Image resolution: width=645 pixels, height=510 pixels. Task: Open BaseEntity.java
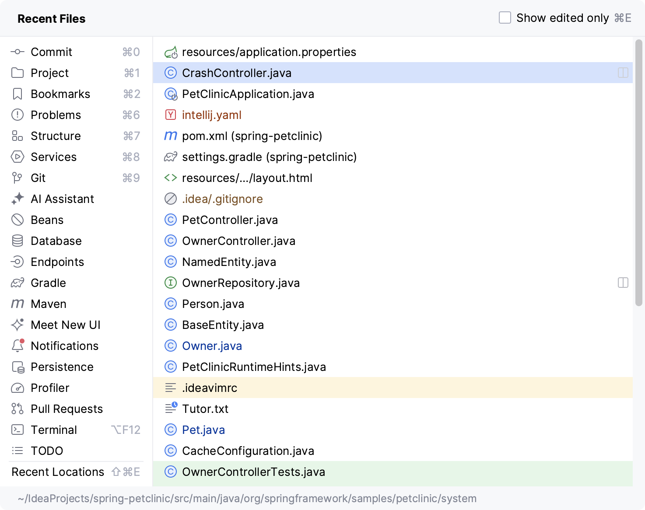click(393, 325)
